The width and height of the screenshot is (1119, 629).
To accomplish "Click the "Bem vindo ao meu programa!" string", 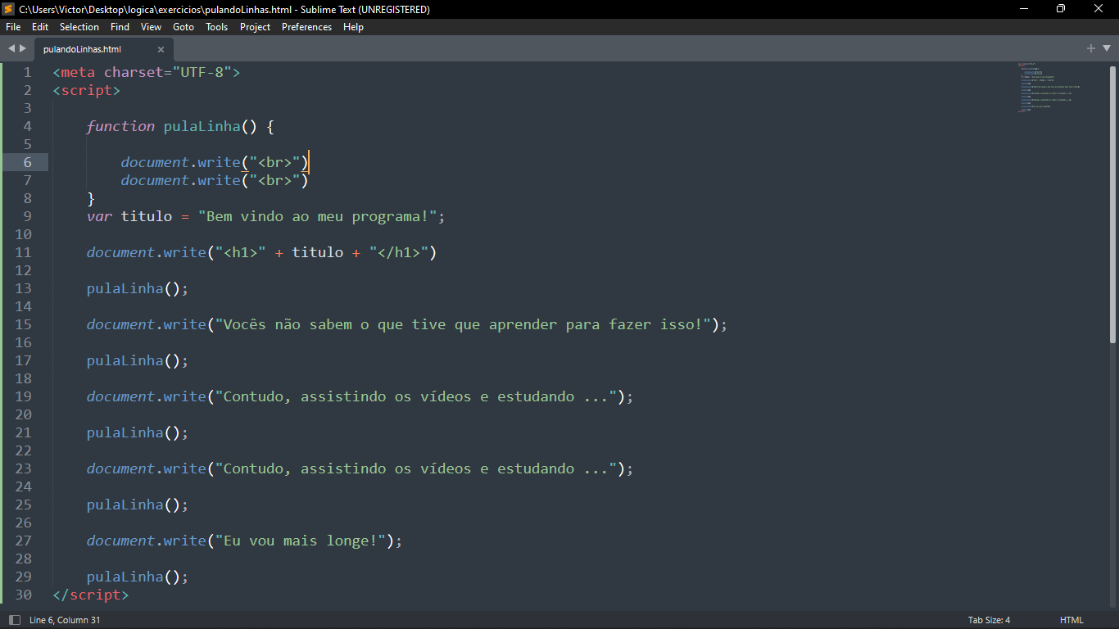I will click(317, 216).
